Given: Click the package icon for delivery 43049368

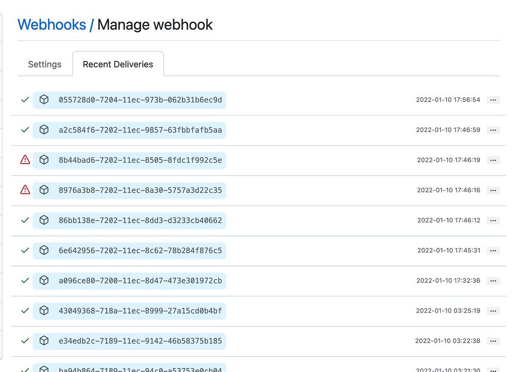Looking at the screenshot, I should tap(44, 311).
